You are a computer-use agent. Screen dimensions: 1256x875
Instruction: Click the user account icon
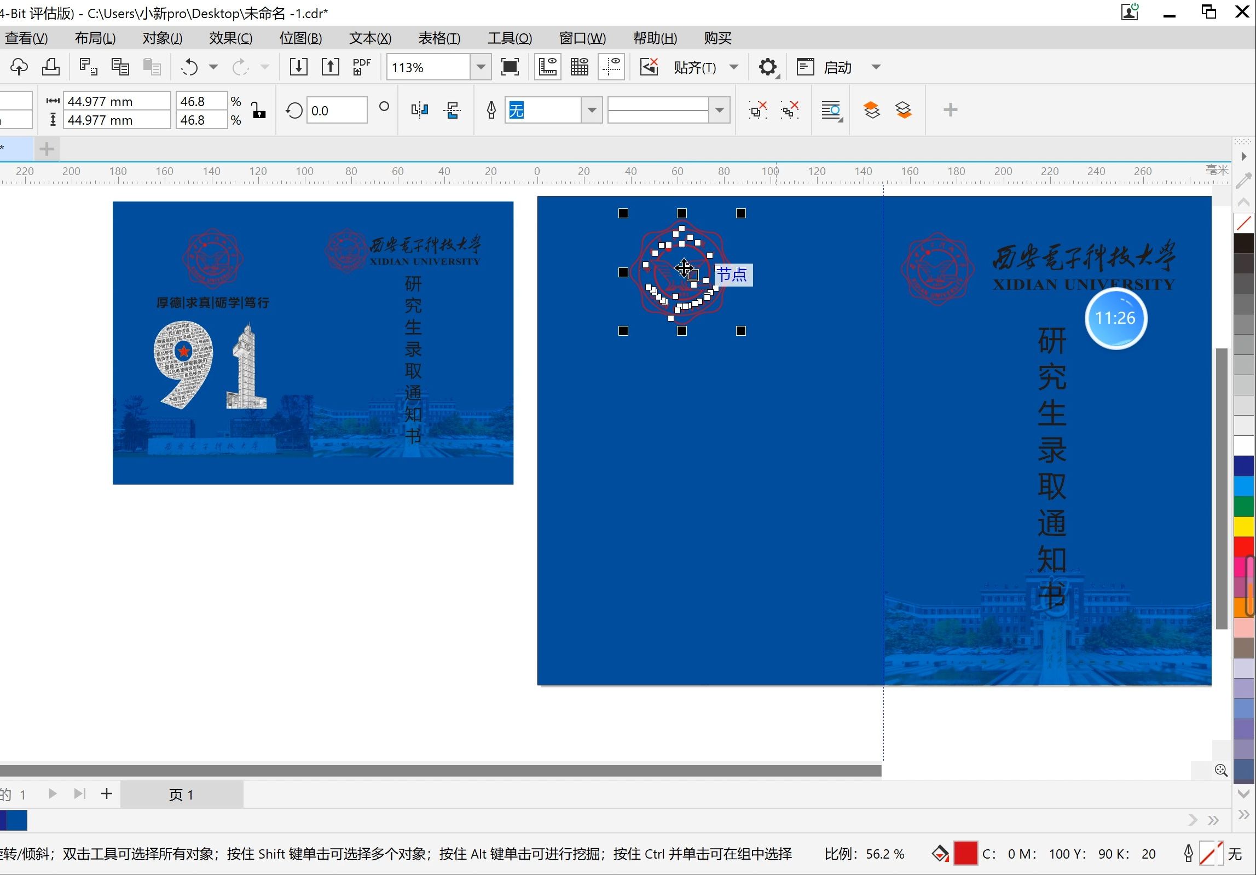1130,11
